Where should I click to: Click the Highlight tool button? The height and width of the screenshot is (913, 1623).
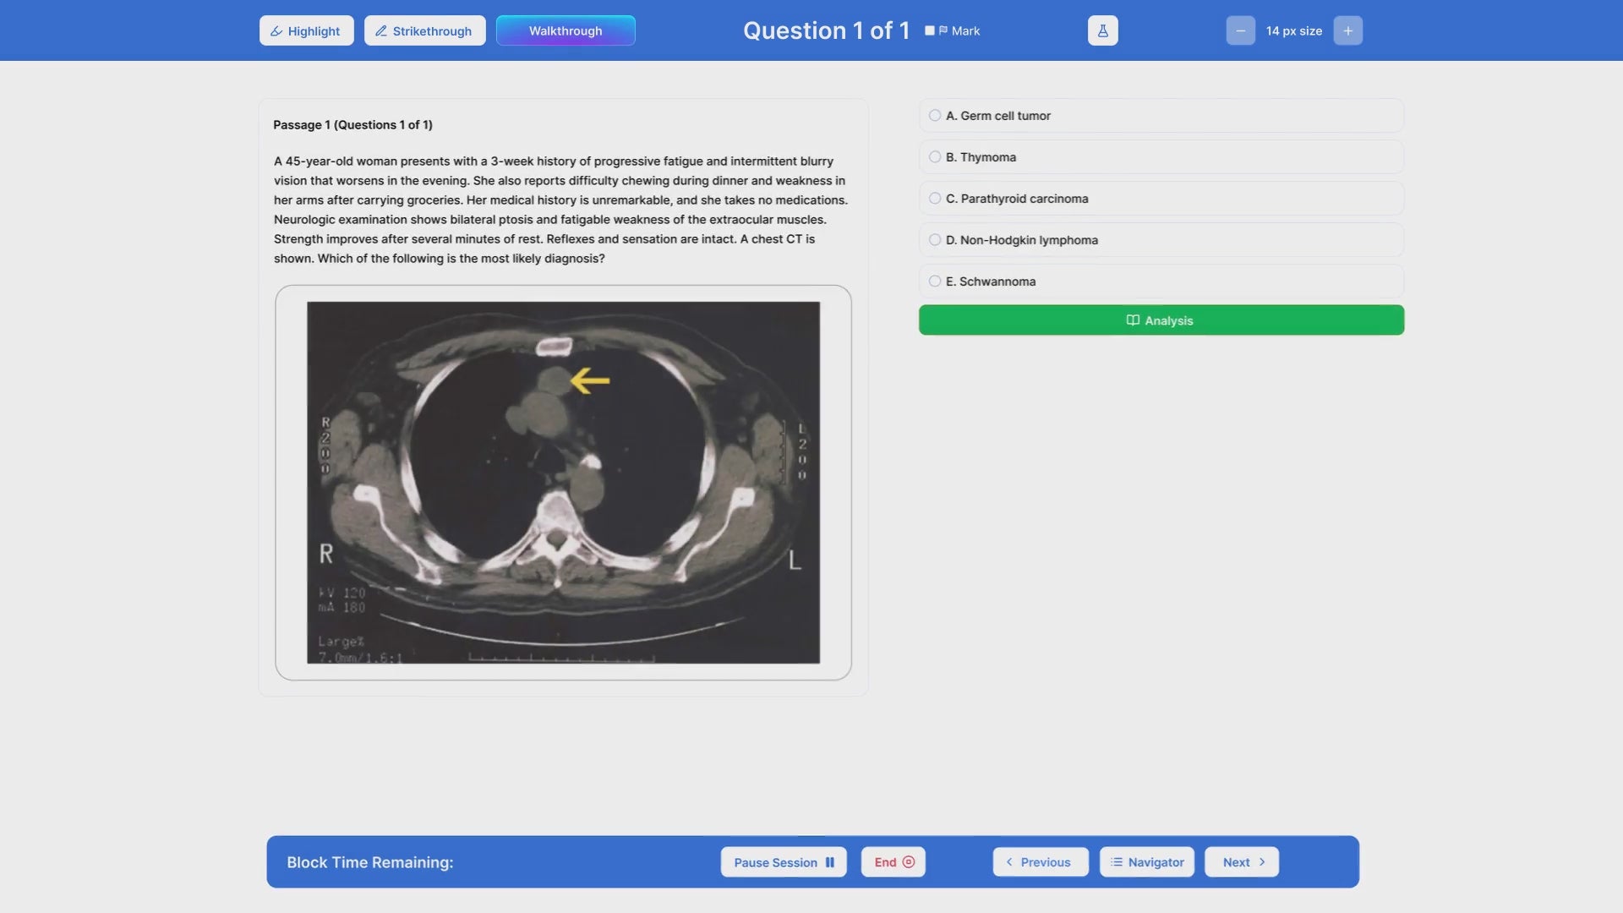(x=306, y=30)
